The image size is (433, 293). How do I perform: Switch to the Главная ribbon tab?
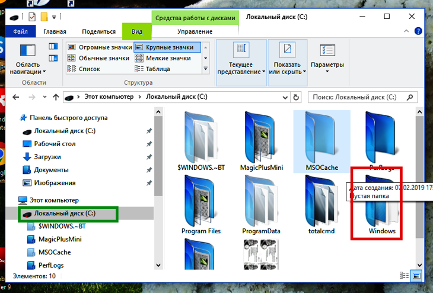(55, 31)
